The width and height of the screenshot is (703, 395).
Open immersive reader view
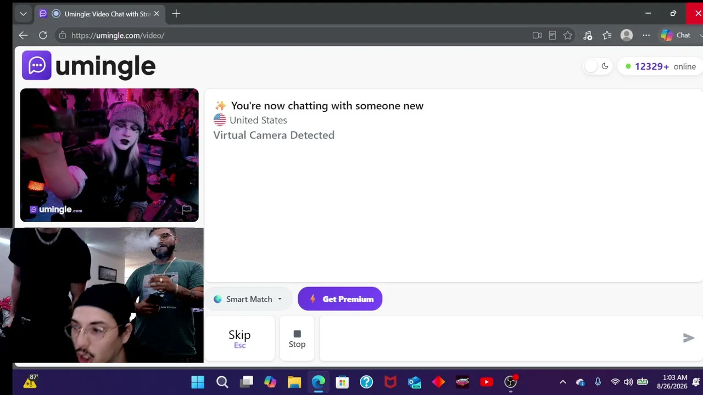pyautogui.click(x=553, y=35)
